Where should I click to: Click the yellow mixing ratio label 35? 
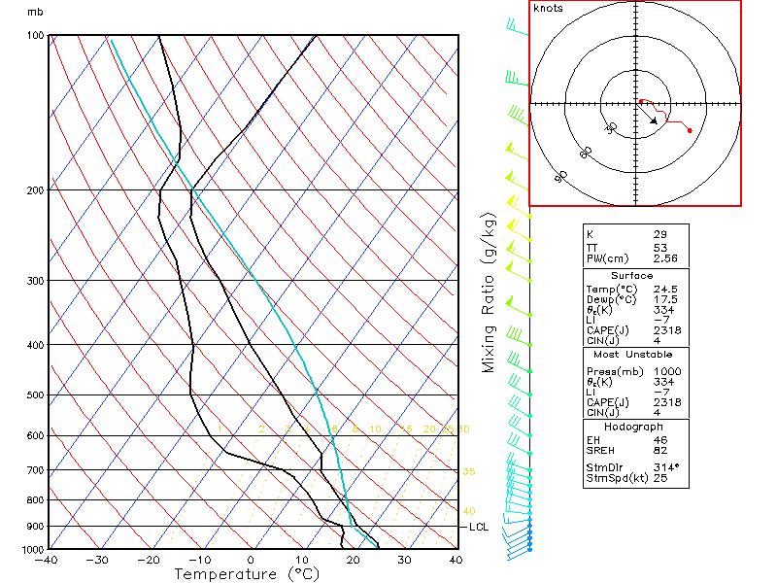click(x=468, y=472)
